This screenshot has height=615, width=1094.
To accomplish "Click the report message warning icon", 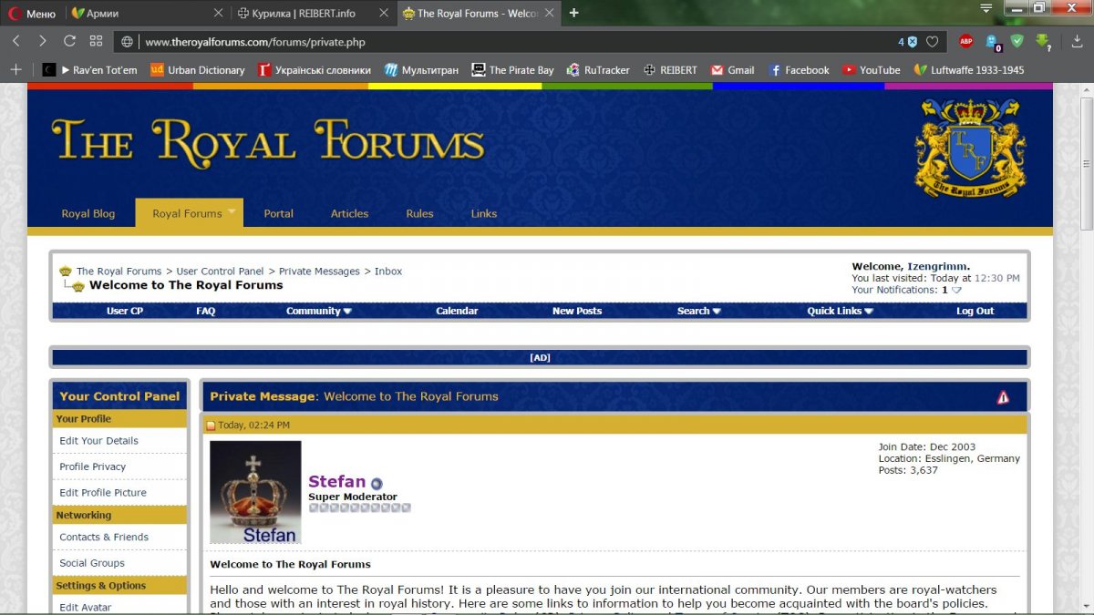I will (1003, 397).
